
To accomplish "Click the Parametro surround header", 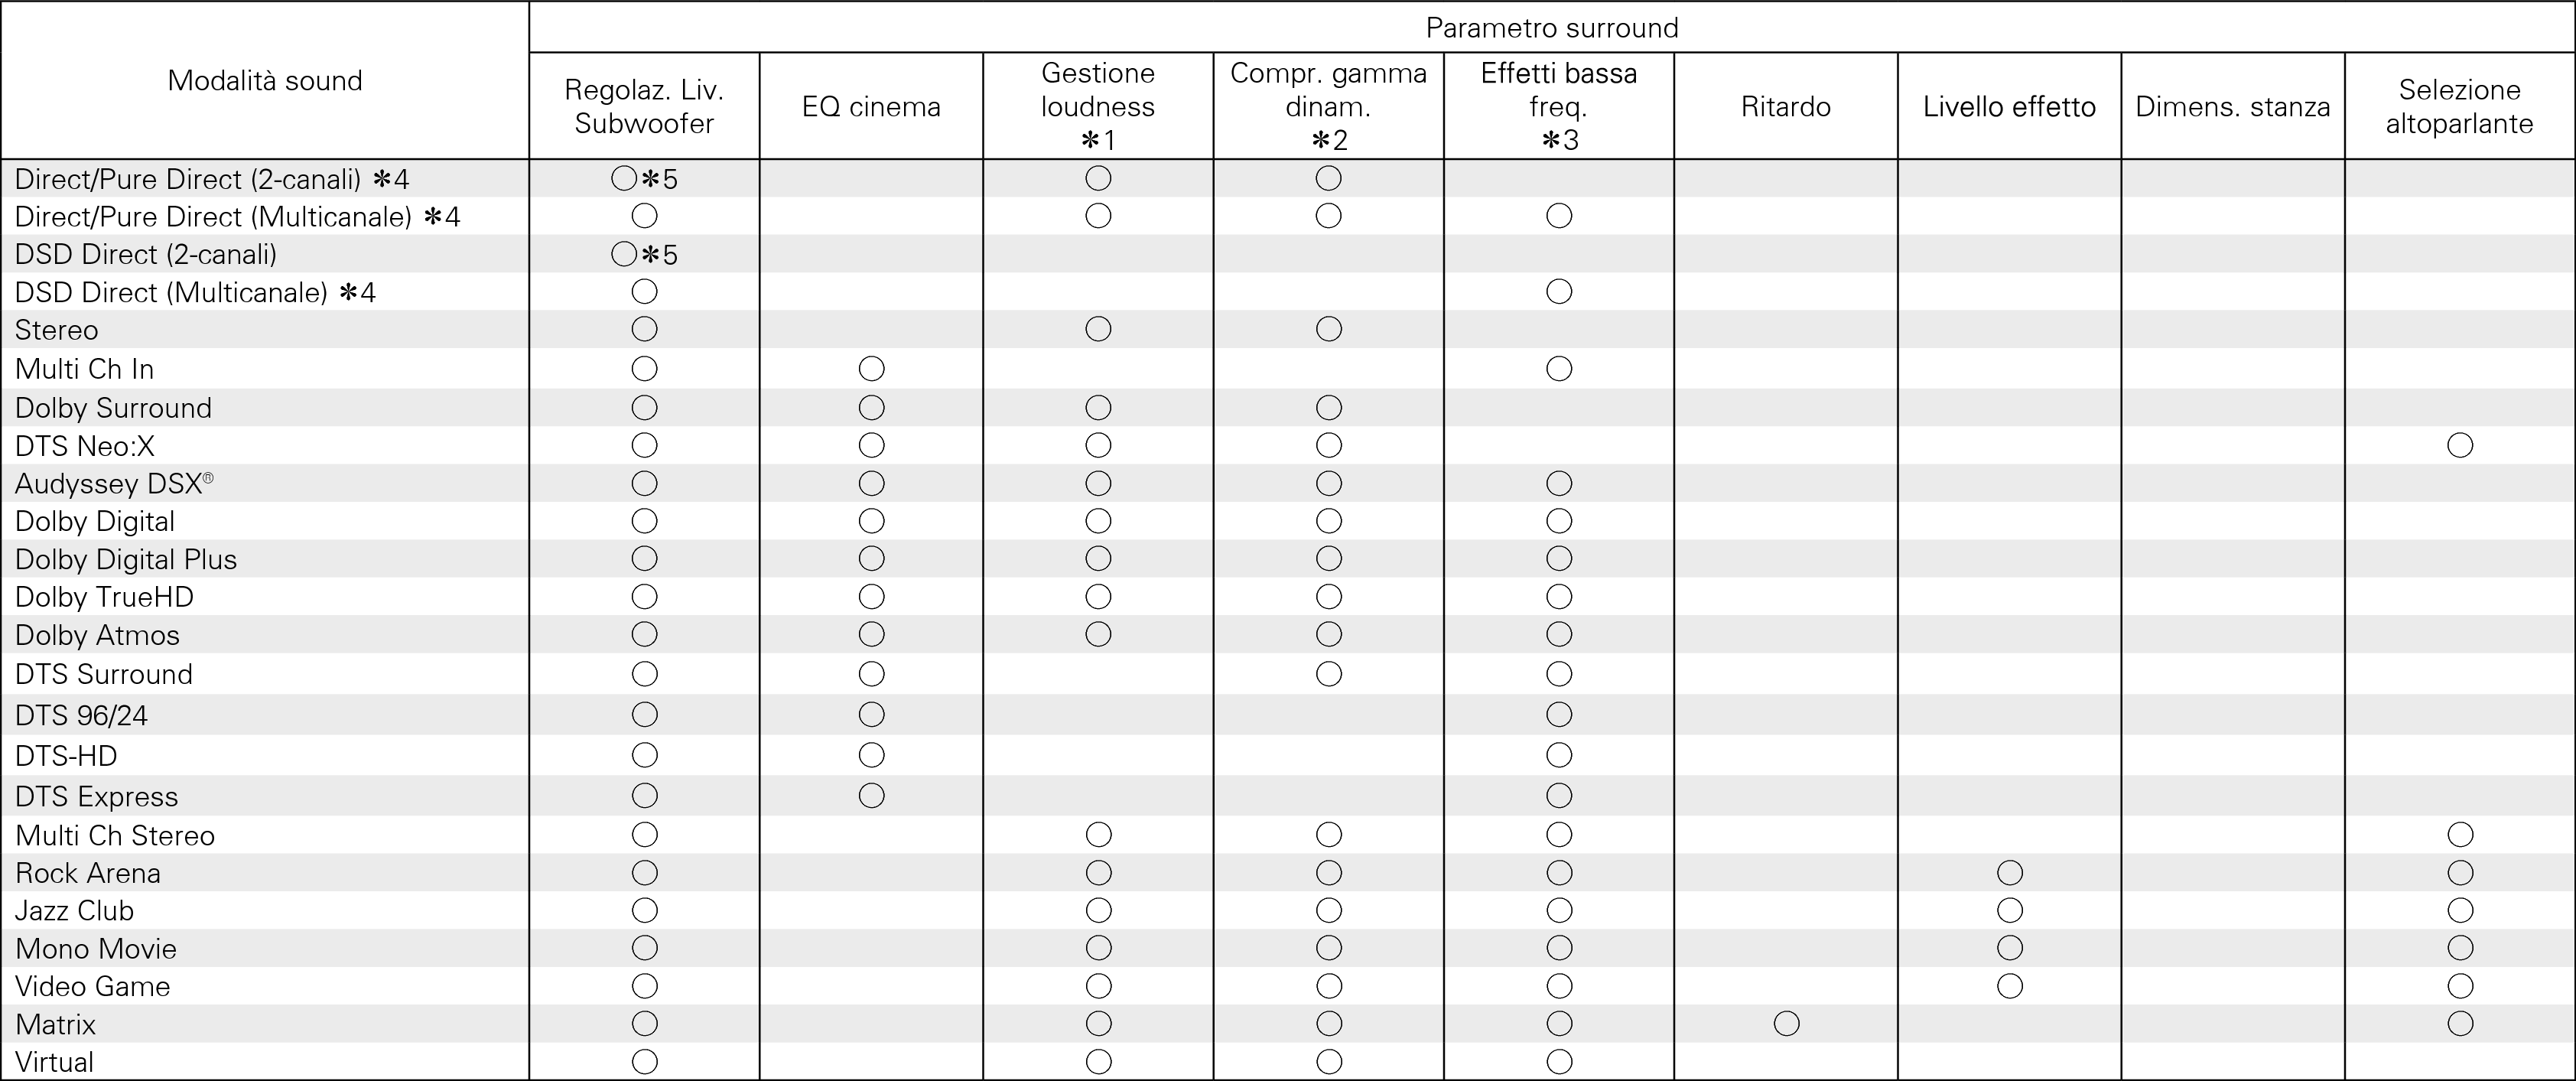I will tap(1551, 28).
